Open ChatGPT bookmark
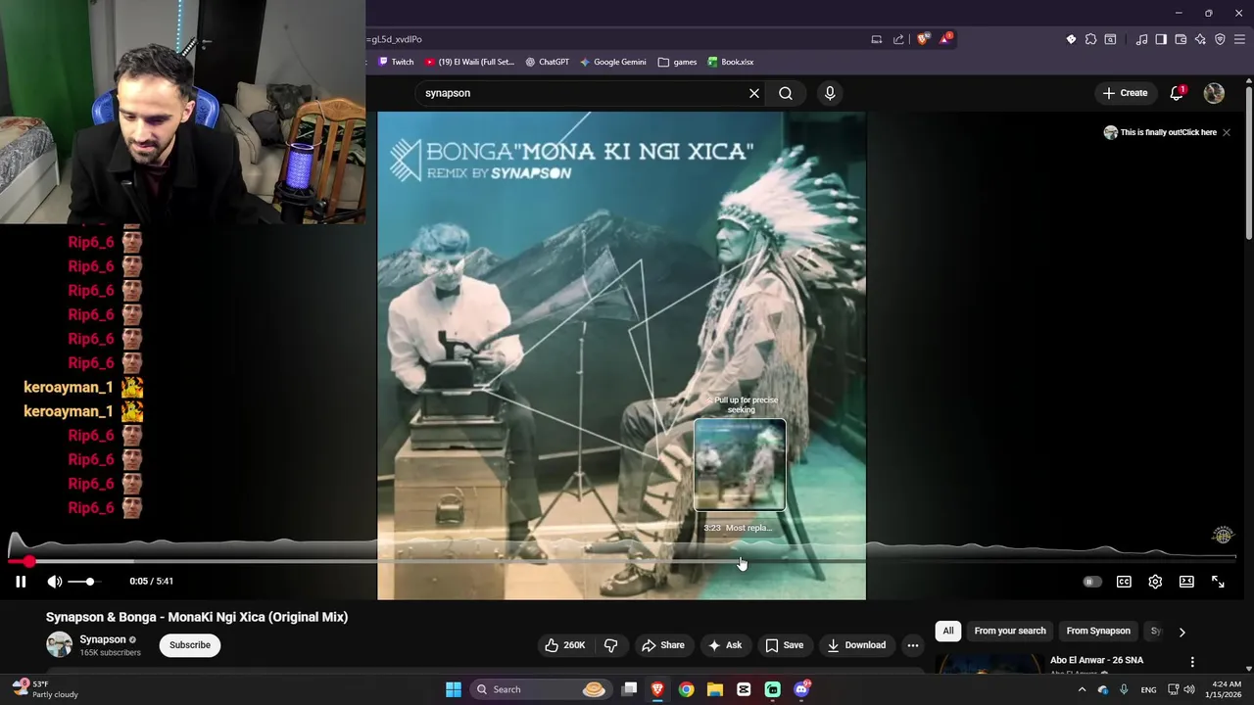 point(547,62)
